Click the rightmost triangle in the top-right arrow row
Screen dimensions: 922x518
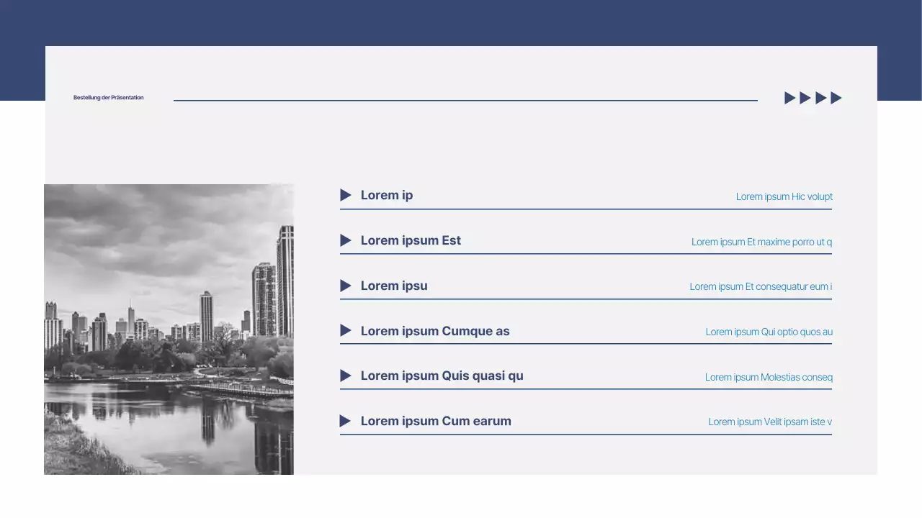point(836,98)
